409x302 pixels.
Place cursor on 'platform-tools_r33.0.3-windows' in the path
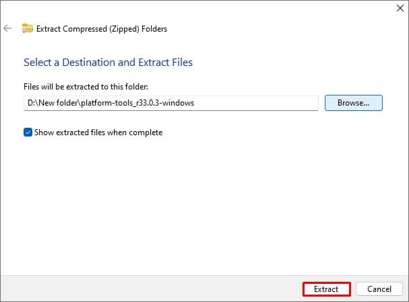[137, 103]
